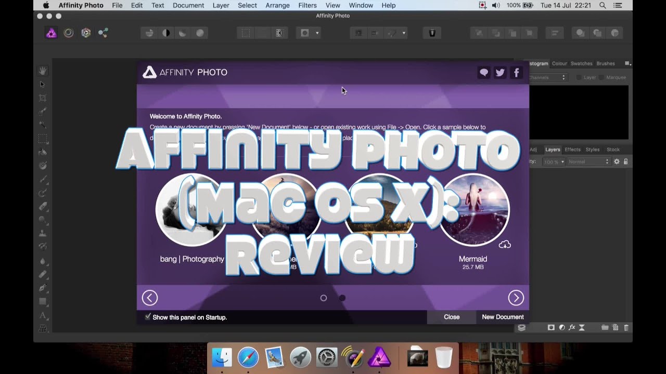Open the Filters menu
666x374 pixels.
coord(308,5)
